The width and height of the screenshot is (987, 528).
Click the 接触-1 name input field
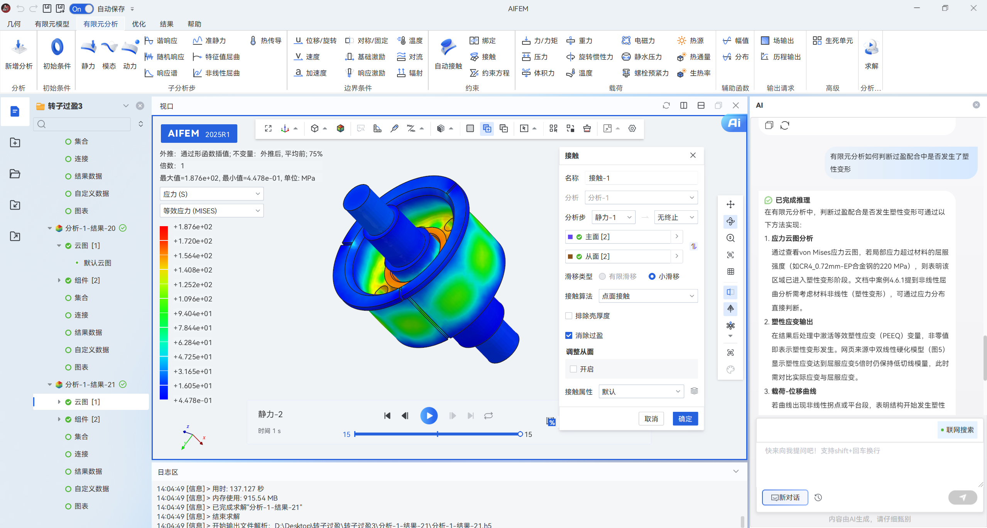pos(641,178)
